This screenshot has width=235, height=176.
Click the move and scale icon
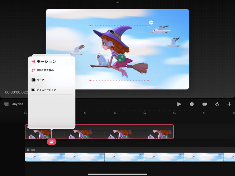[33, 70]
